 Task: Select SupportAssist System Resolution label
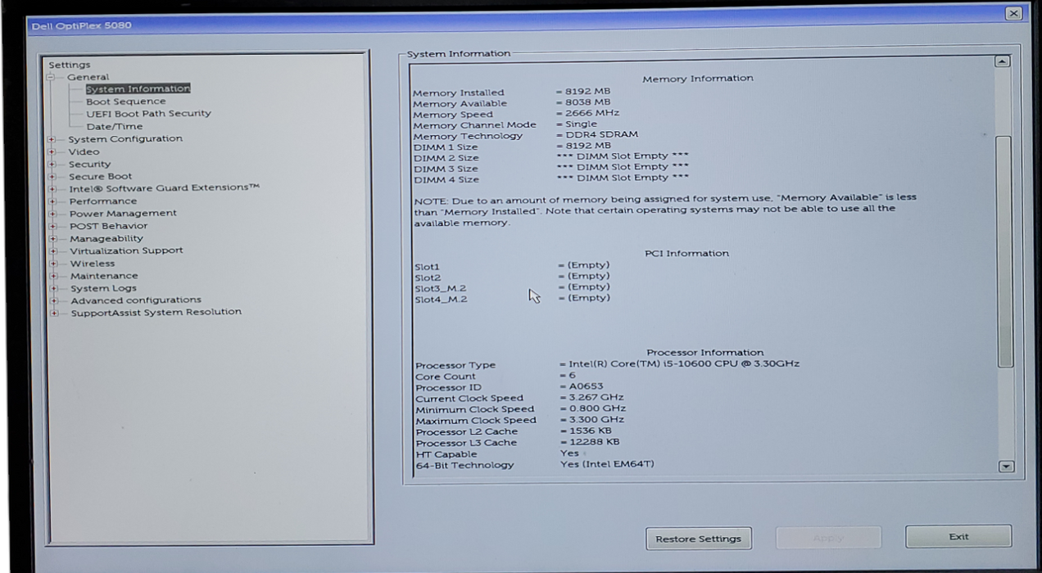point(156,313)
